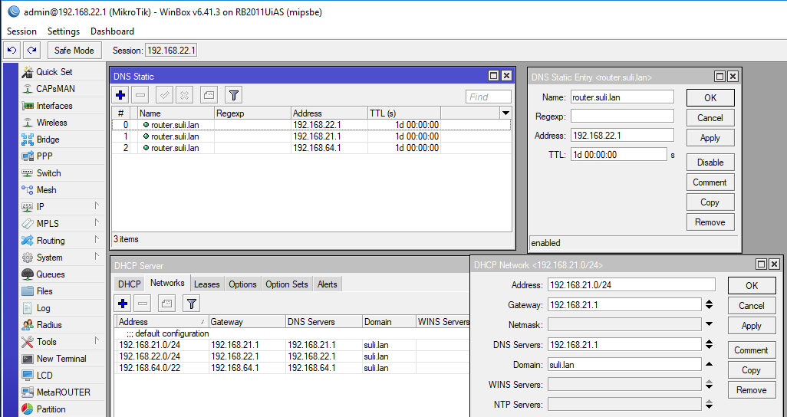Switch to the Leases tab
The image size is (787, 417).
pyautogui.click(x=206, y=284)
